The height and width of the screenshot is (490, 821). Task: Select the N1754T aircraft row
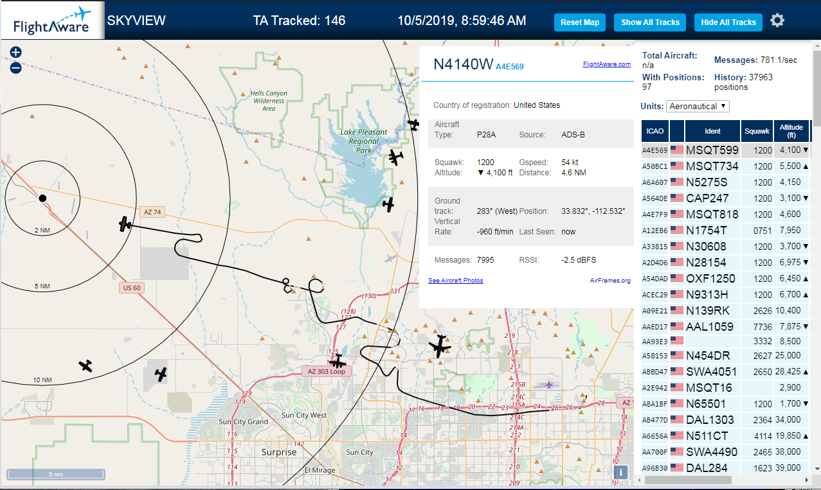726,231
